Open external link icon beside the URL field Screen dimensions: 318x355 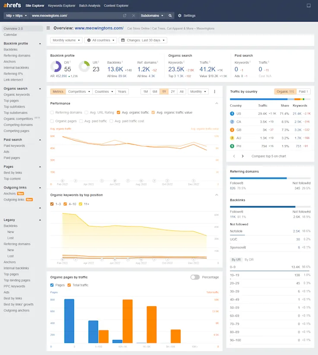pyautogui.click(x=124, y=16)
